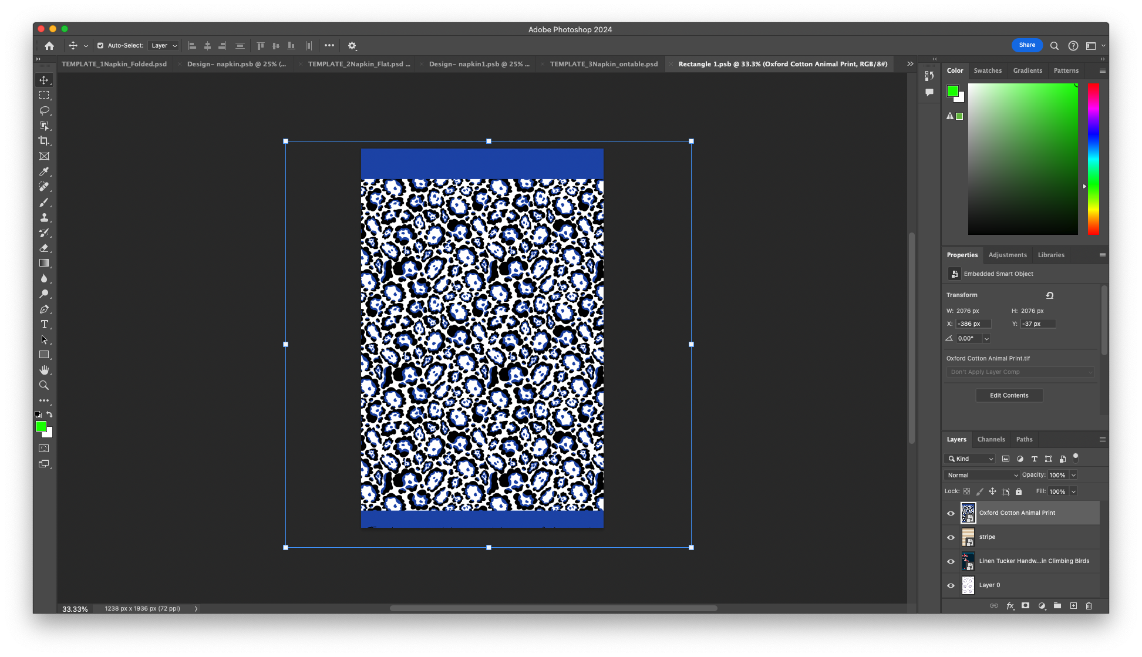
Task: Expand the layer Opacity dropdown arrow
Action: [1073, 475]
